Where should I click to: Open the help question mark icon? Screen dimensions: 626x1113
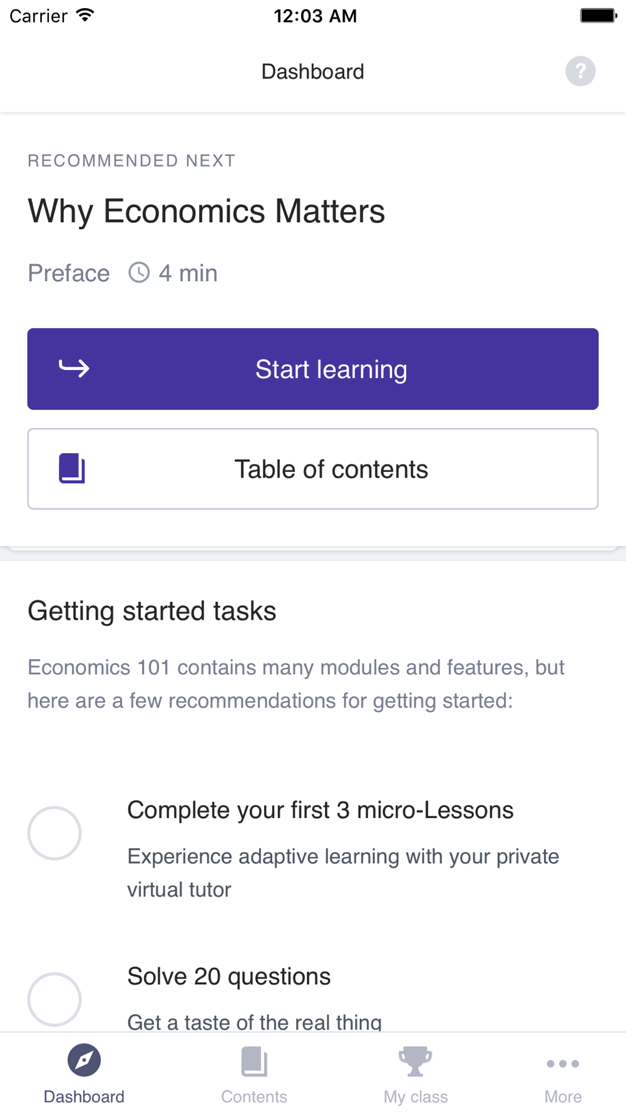point(580,71)
